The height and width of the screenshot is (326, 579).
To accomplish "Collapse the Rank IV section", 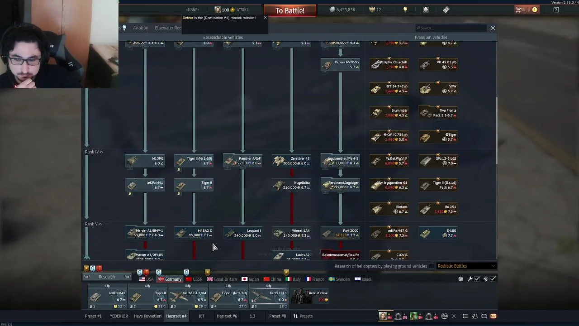I will click(x=94, y=152).
